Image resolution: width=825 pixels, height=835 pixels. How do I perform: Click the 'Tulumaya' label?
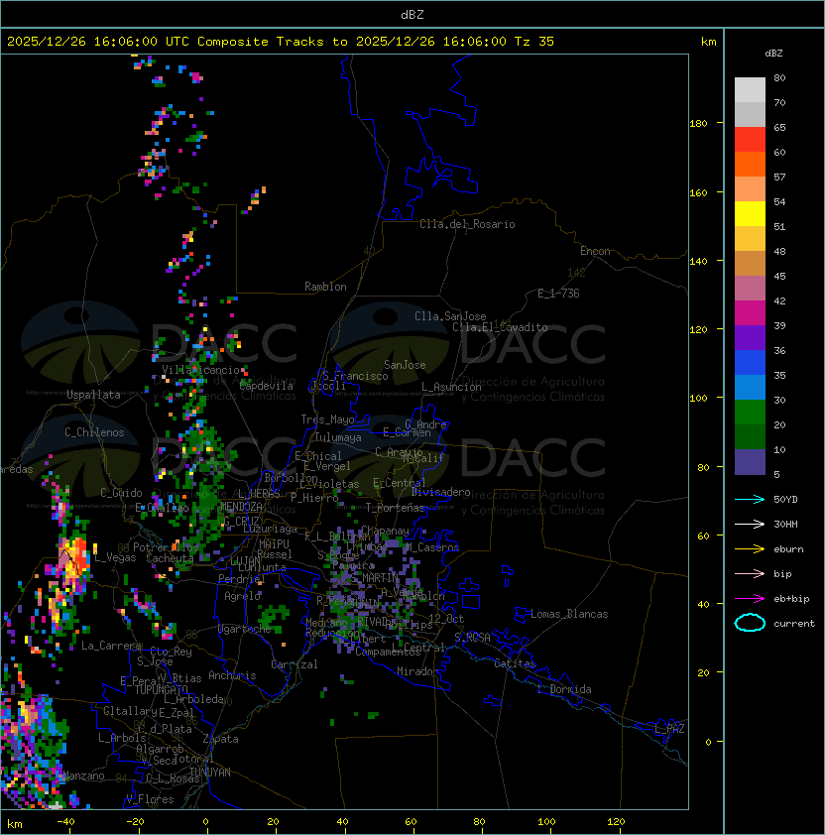(338, 437)
